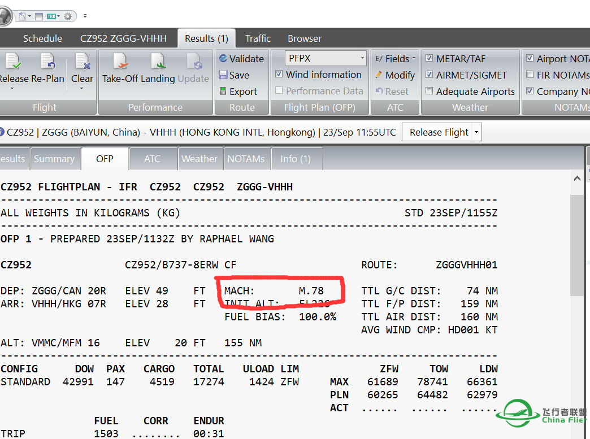
Task: Open the Release Flight dropdown arrow
Action: point(476,132)
